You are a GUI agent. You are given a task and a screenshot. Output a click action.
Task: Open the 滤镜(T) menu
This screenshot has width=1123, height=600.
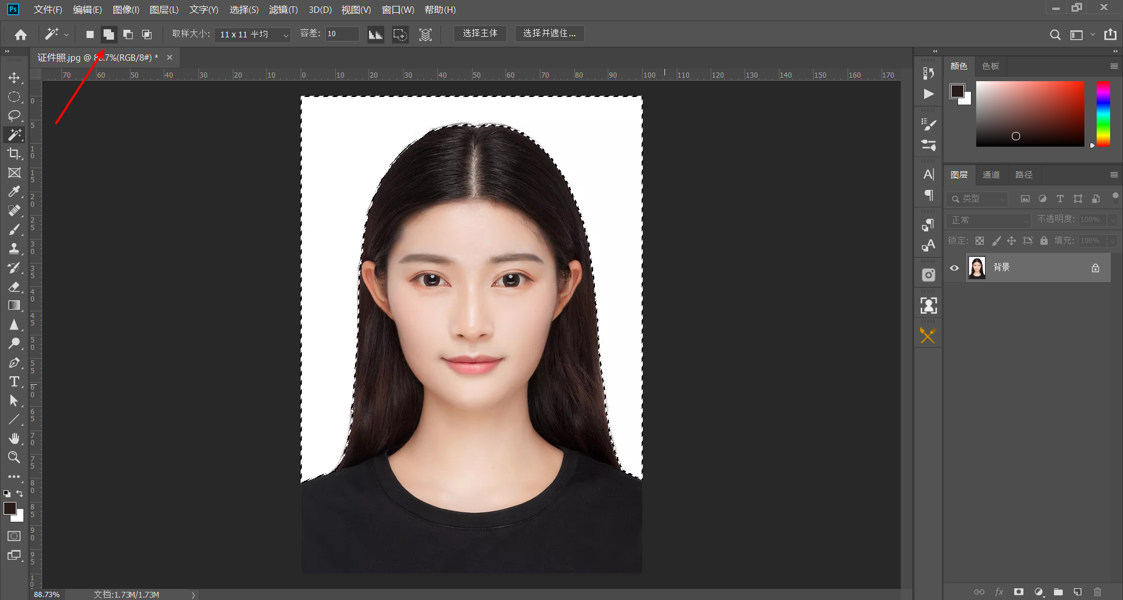(x=283, y=10)
